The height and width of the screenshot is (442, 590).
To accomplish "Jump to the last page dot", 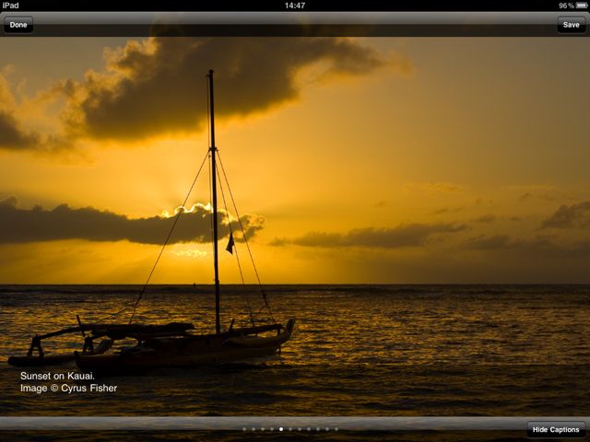I will 336,429.
